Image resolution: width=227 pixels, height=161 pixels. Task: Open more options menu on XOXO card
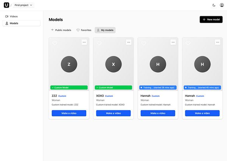pyautogui.click(x=129, y=42)
